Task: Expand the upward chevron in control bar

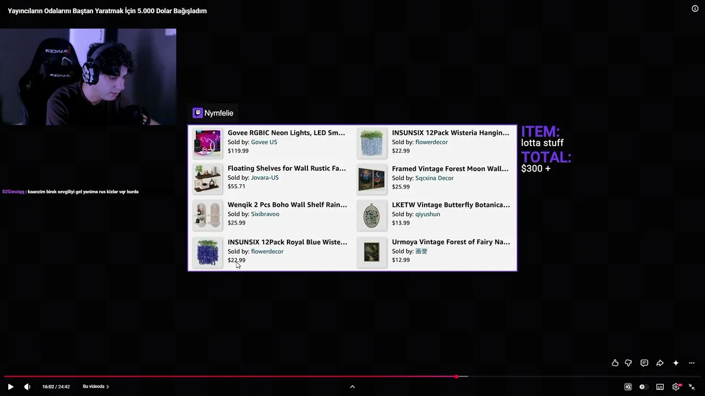Action: [x=352, y=387]
